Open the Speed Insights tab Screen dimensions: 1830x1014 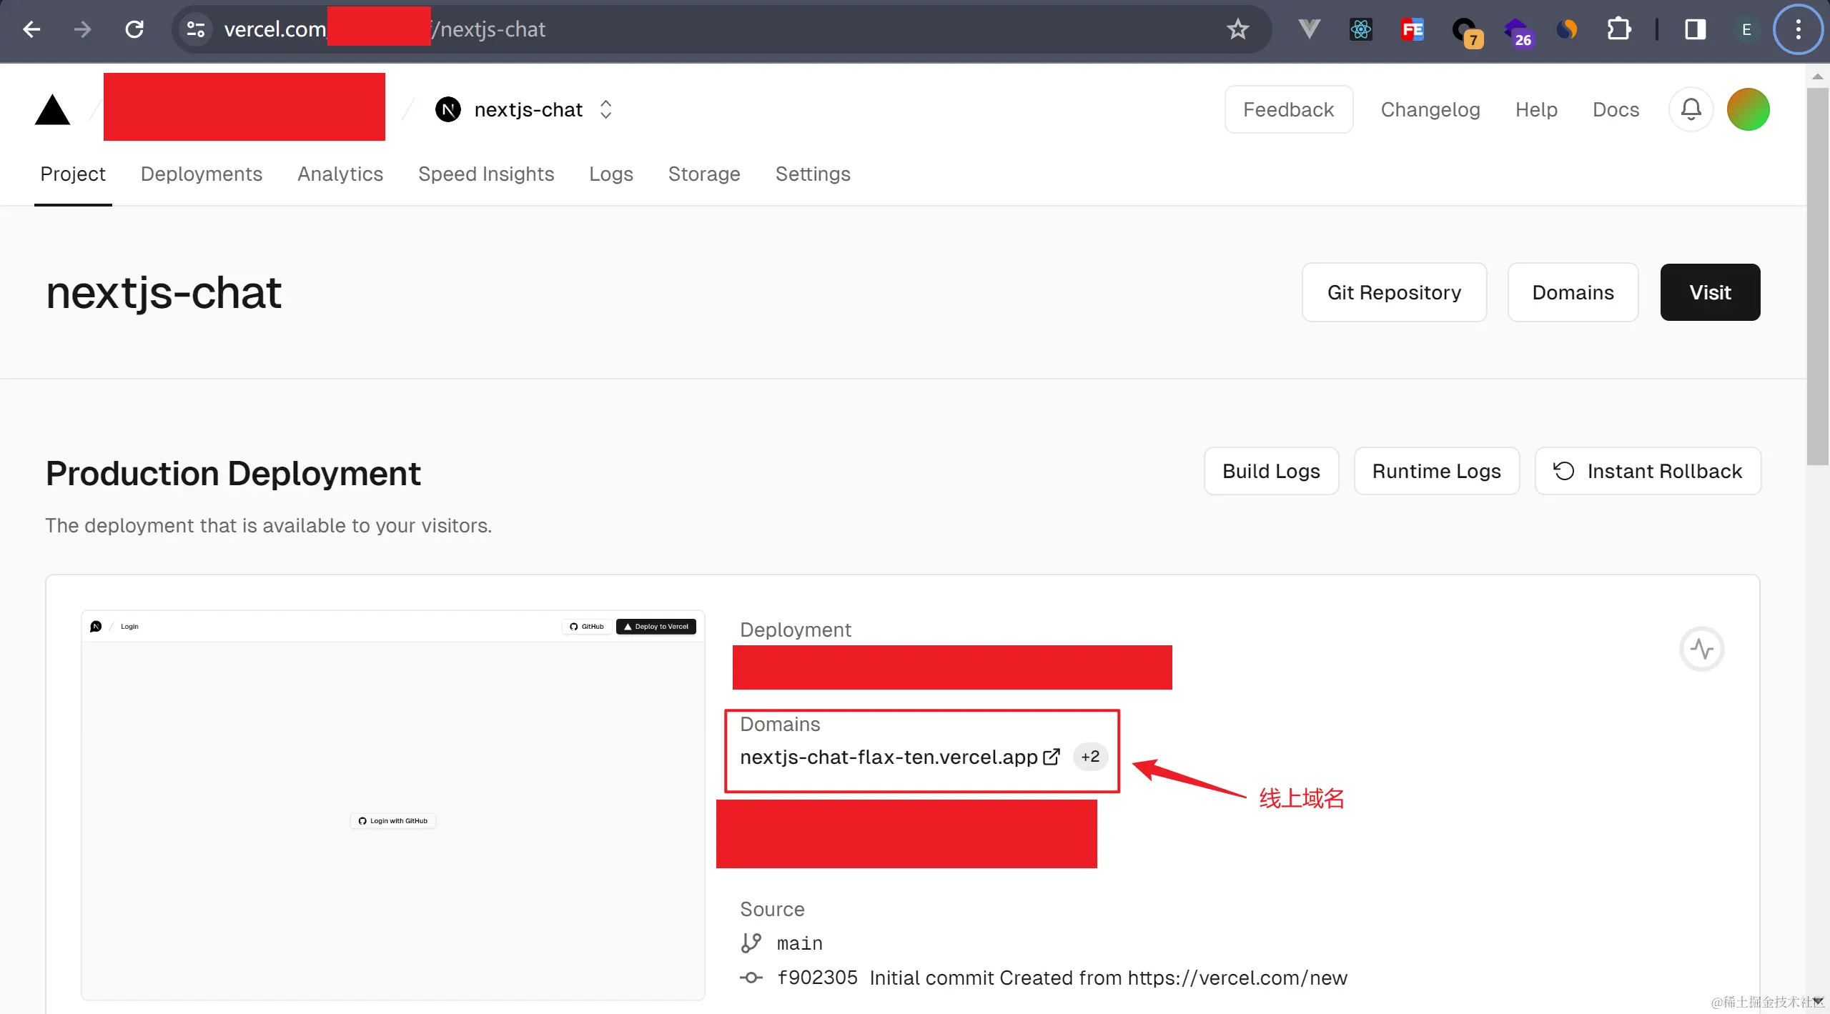(x=486, y=174)
